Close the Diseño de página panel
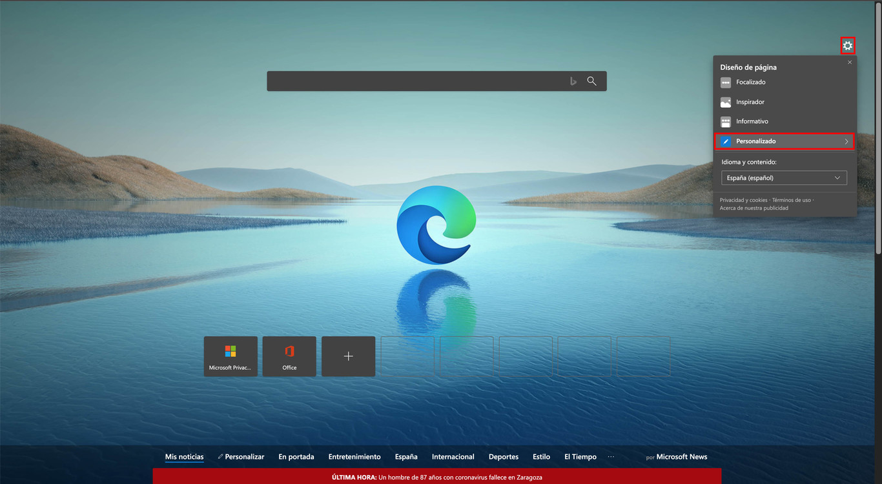Screen dimensions: 882x484 pyautogui.click(x=850, y=63)
